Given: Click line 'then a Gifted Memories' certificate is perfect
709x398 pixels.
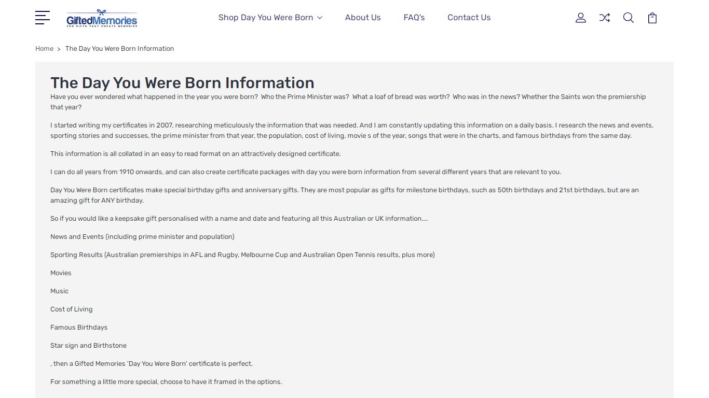Looking at the screenshot, I should [152, 364].
